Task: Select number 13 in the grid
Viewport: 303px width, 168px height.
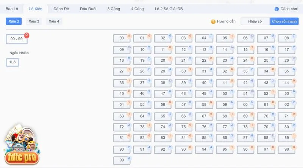Action: coord(204,50)
